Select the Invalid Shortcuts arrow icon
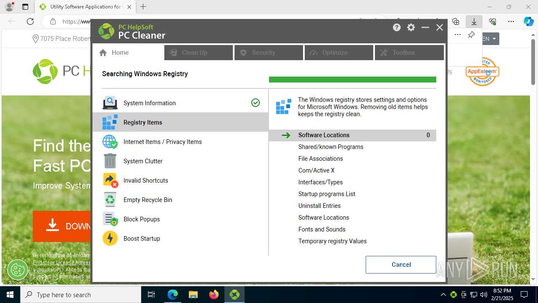The height and width of the screenshot is (303, 538). point(110,181)
